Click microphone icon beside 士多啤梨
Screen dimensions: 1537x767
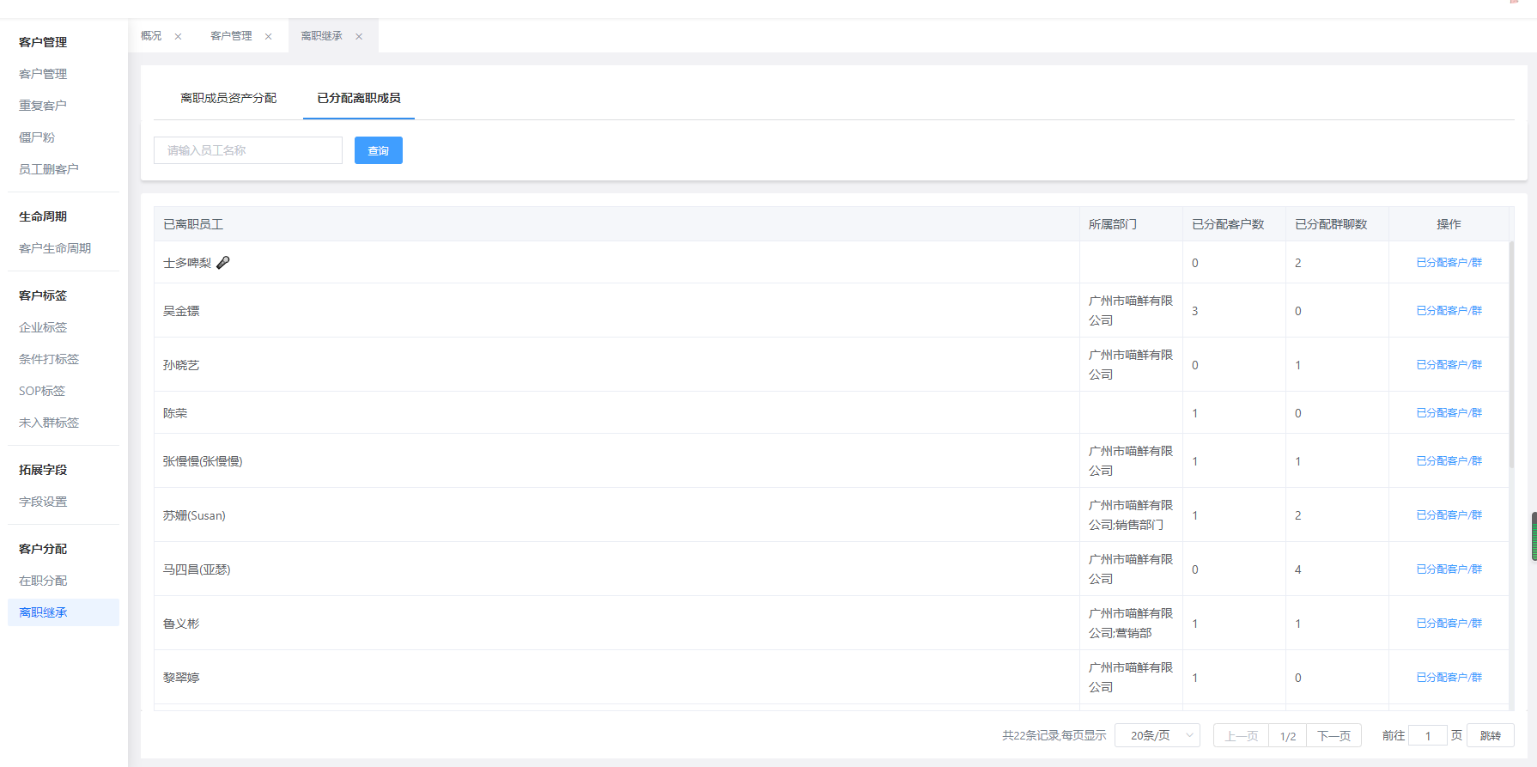[x=223, y=263]
